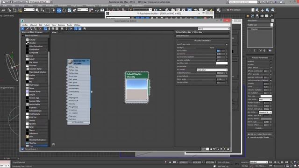
Task: Open the VRaySun sky model dropdown
Action: tap(265, 112)
